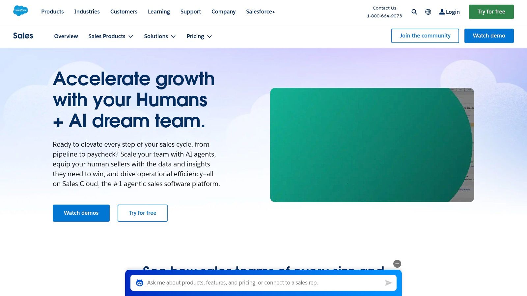The image size is (527, 296).
Task: Click the green Try for free button
Action: pyautogui.click(x=491, y=12)
